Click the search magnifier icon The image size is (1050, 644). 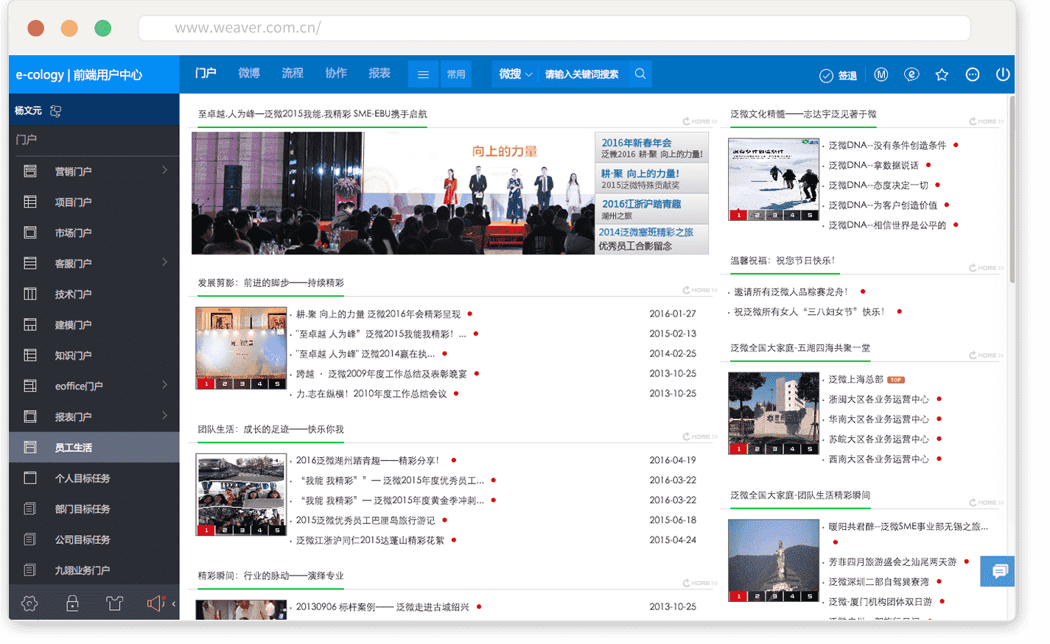pos(640,74)
